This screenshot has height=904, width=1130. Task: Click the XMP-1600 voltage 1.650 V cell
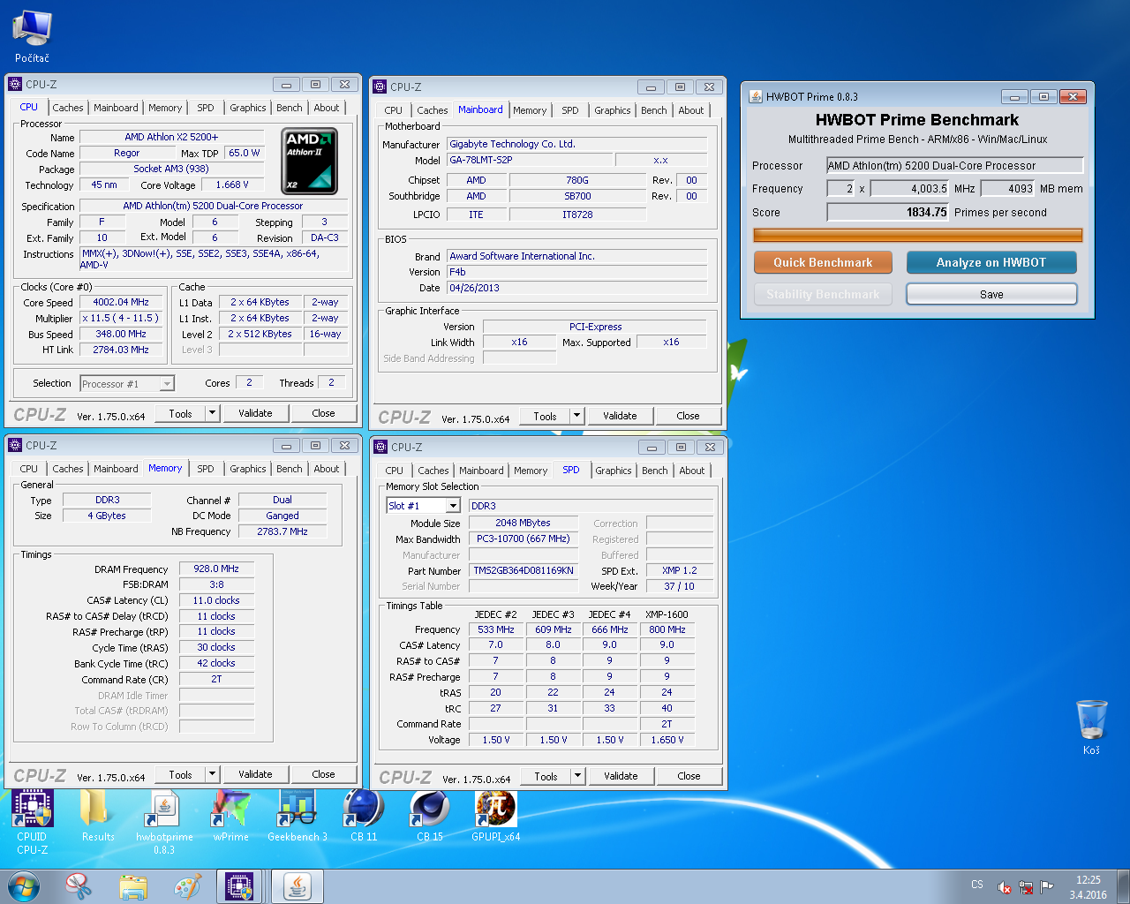(x=667, y=740)
